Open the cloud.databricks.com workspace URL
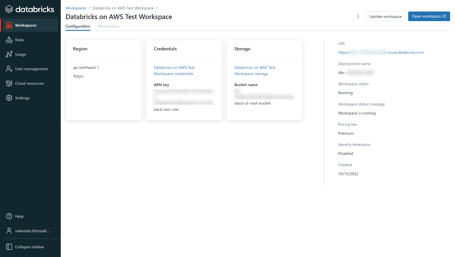Screen dimensions: 455x257 tap(381, 52)
